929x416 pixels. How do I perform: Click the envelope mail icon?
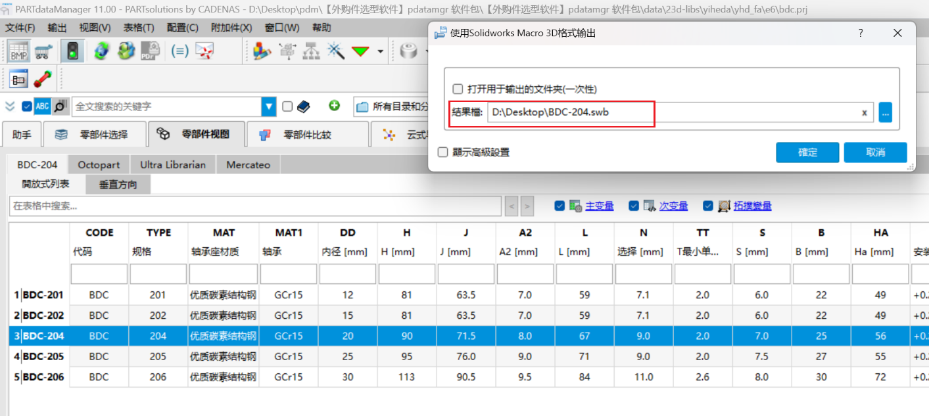pyautogui.click(x=205, y=51)
